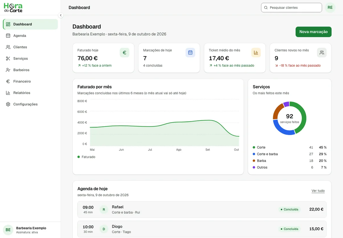Click the chart icon on Ticket médio card
343x238 pixels.
point(256,53)
